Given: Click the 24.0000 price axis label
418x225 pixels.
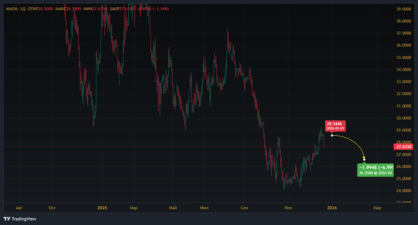Looking at the screenshot, I should tap(404, 191).
